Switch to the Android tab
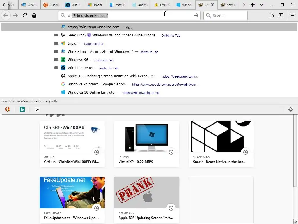The height and width of the screenshot is (224, 298). [140, 5]
